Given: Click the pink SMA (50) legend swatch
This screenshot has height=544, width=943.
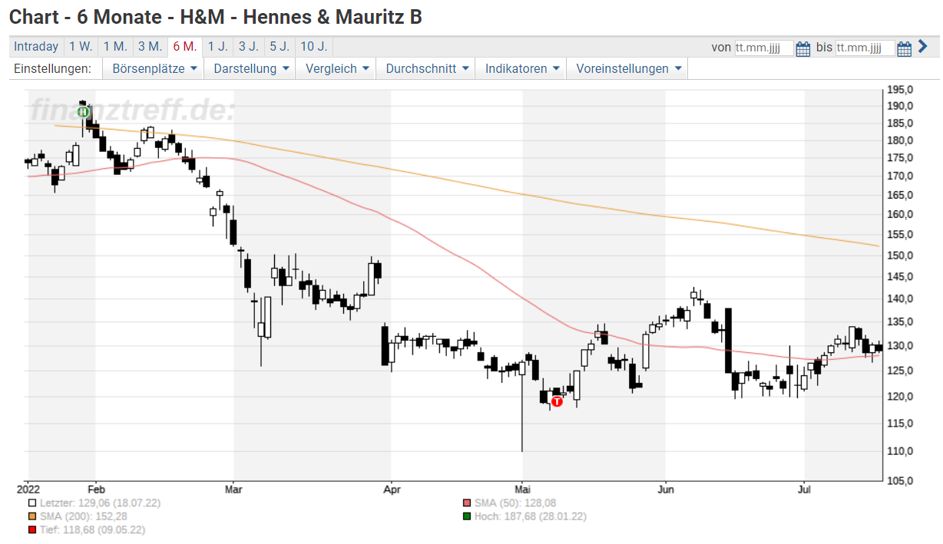Looking at the screenshot, I should 466,503.
